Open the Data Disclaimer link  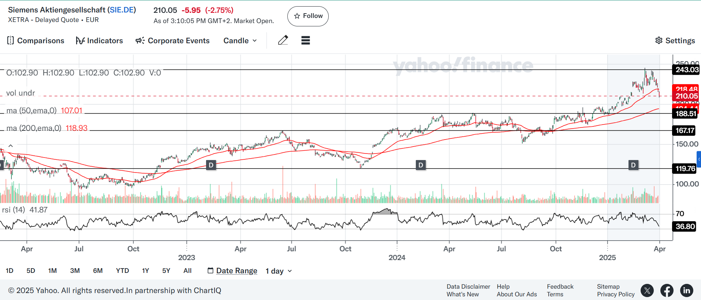point(468,286)
